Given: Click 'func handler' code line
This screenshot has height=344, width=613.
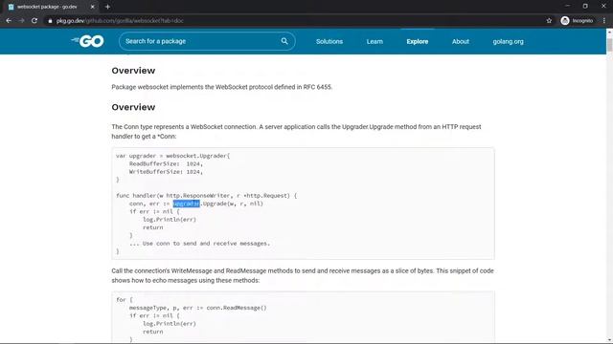Looking at the screenshot, I should pos(207,196).
